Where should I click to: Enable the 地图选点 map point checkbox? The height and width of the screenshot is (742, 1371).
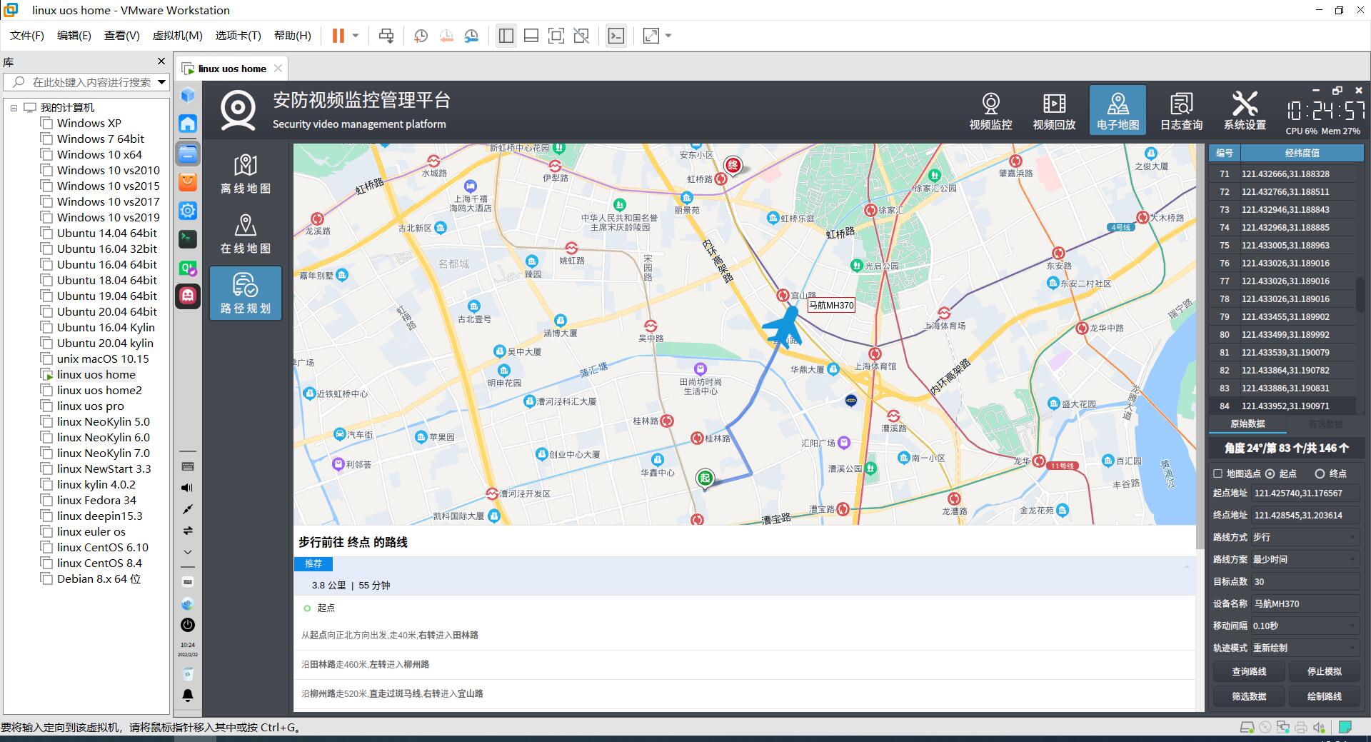(1218, 473)
